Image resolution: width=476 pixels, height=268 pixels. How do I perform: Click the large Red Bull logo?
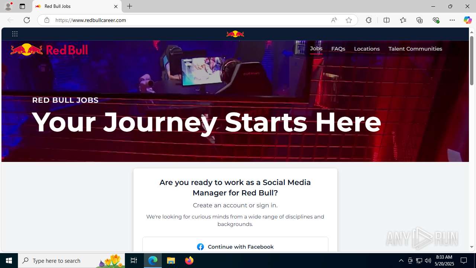pyautogui.click(x=49, y=50)
